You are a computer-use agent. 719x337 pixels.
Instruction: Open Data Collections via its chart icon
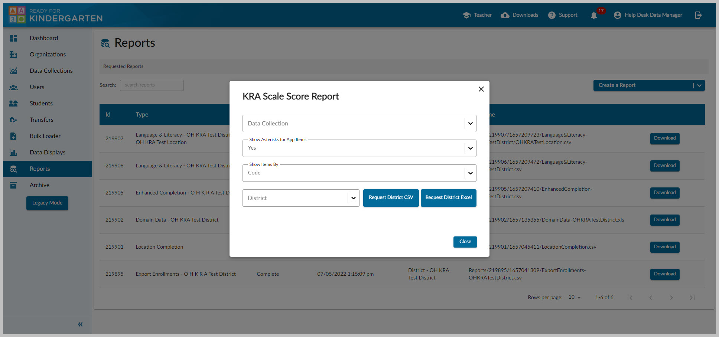click(x=13, y=71)
